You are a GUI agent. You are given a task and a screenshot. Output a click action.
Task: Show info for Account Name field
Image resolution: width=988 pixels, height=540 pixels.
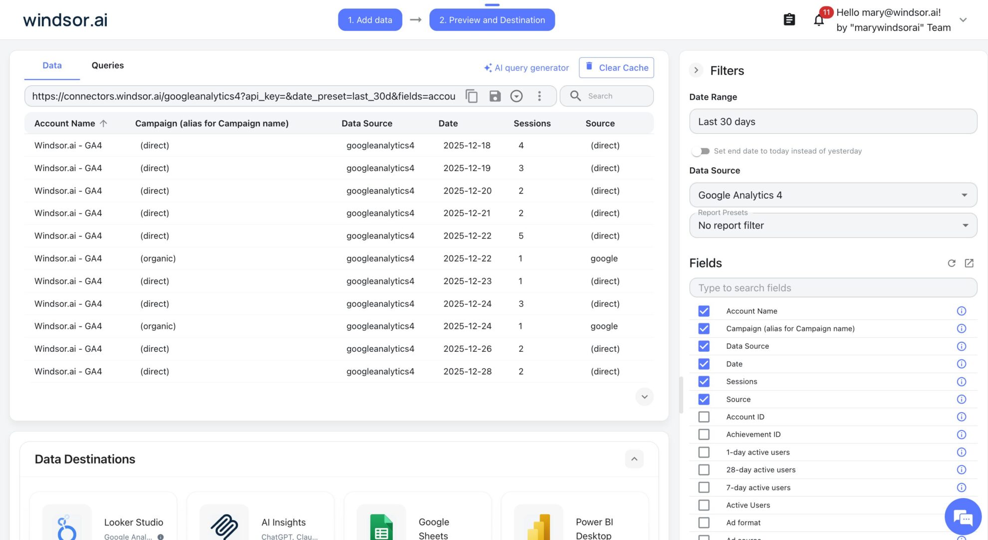click(x=962, y=311)
